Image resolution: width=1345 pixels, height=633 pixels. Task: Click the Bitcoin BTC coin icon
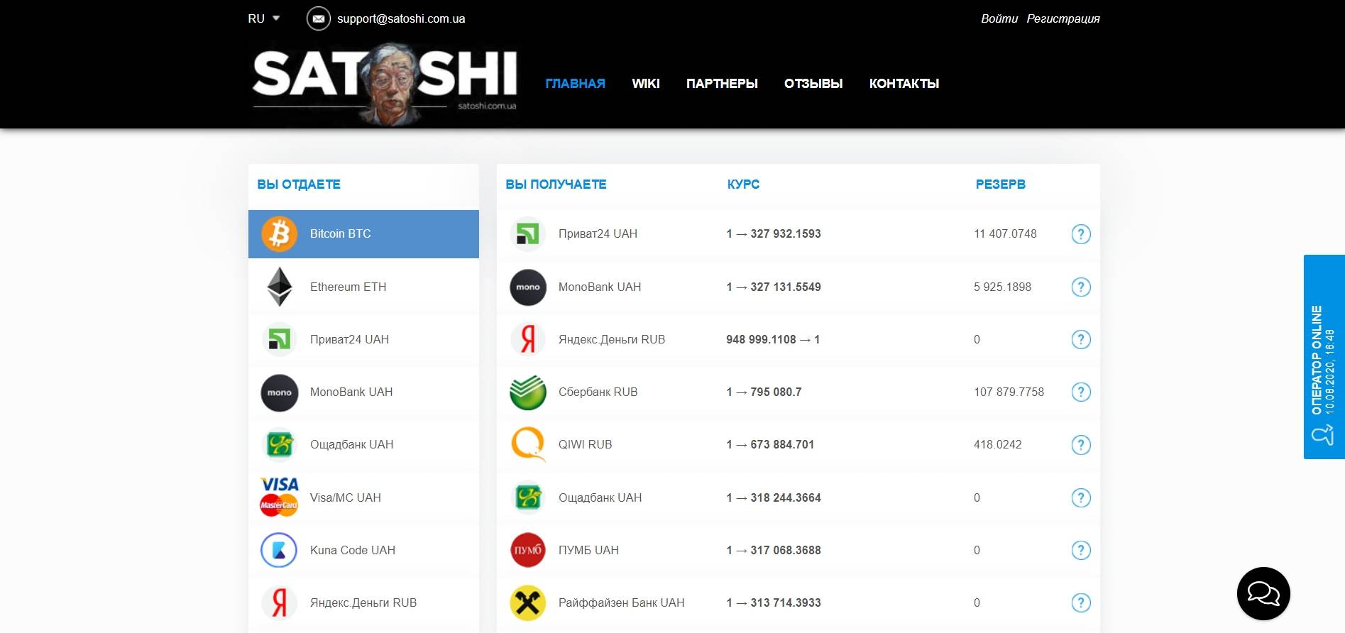pyautogui.click(x=279, y=234)
